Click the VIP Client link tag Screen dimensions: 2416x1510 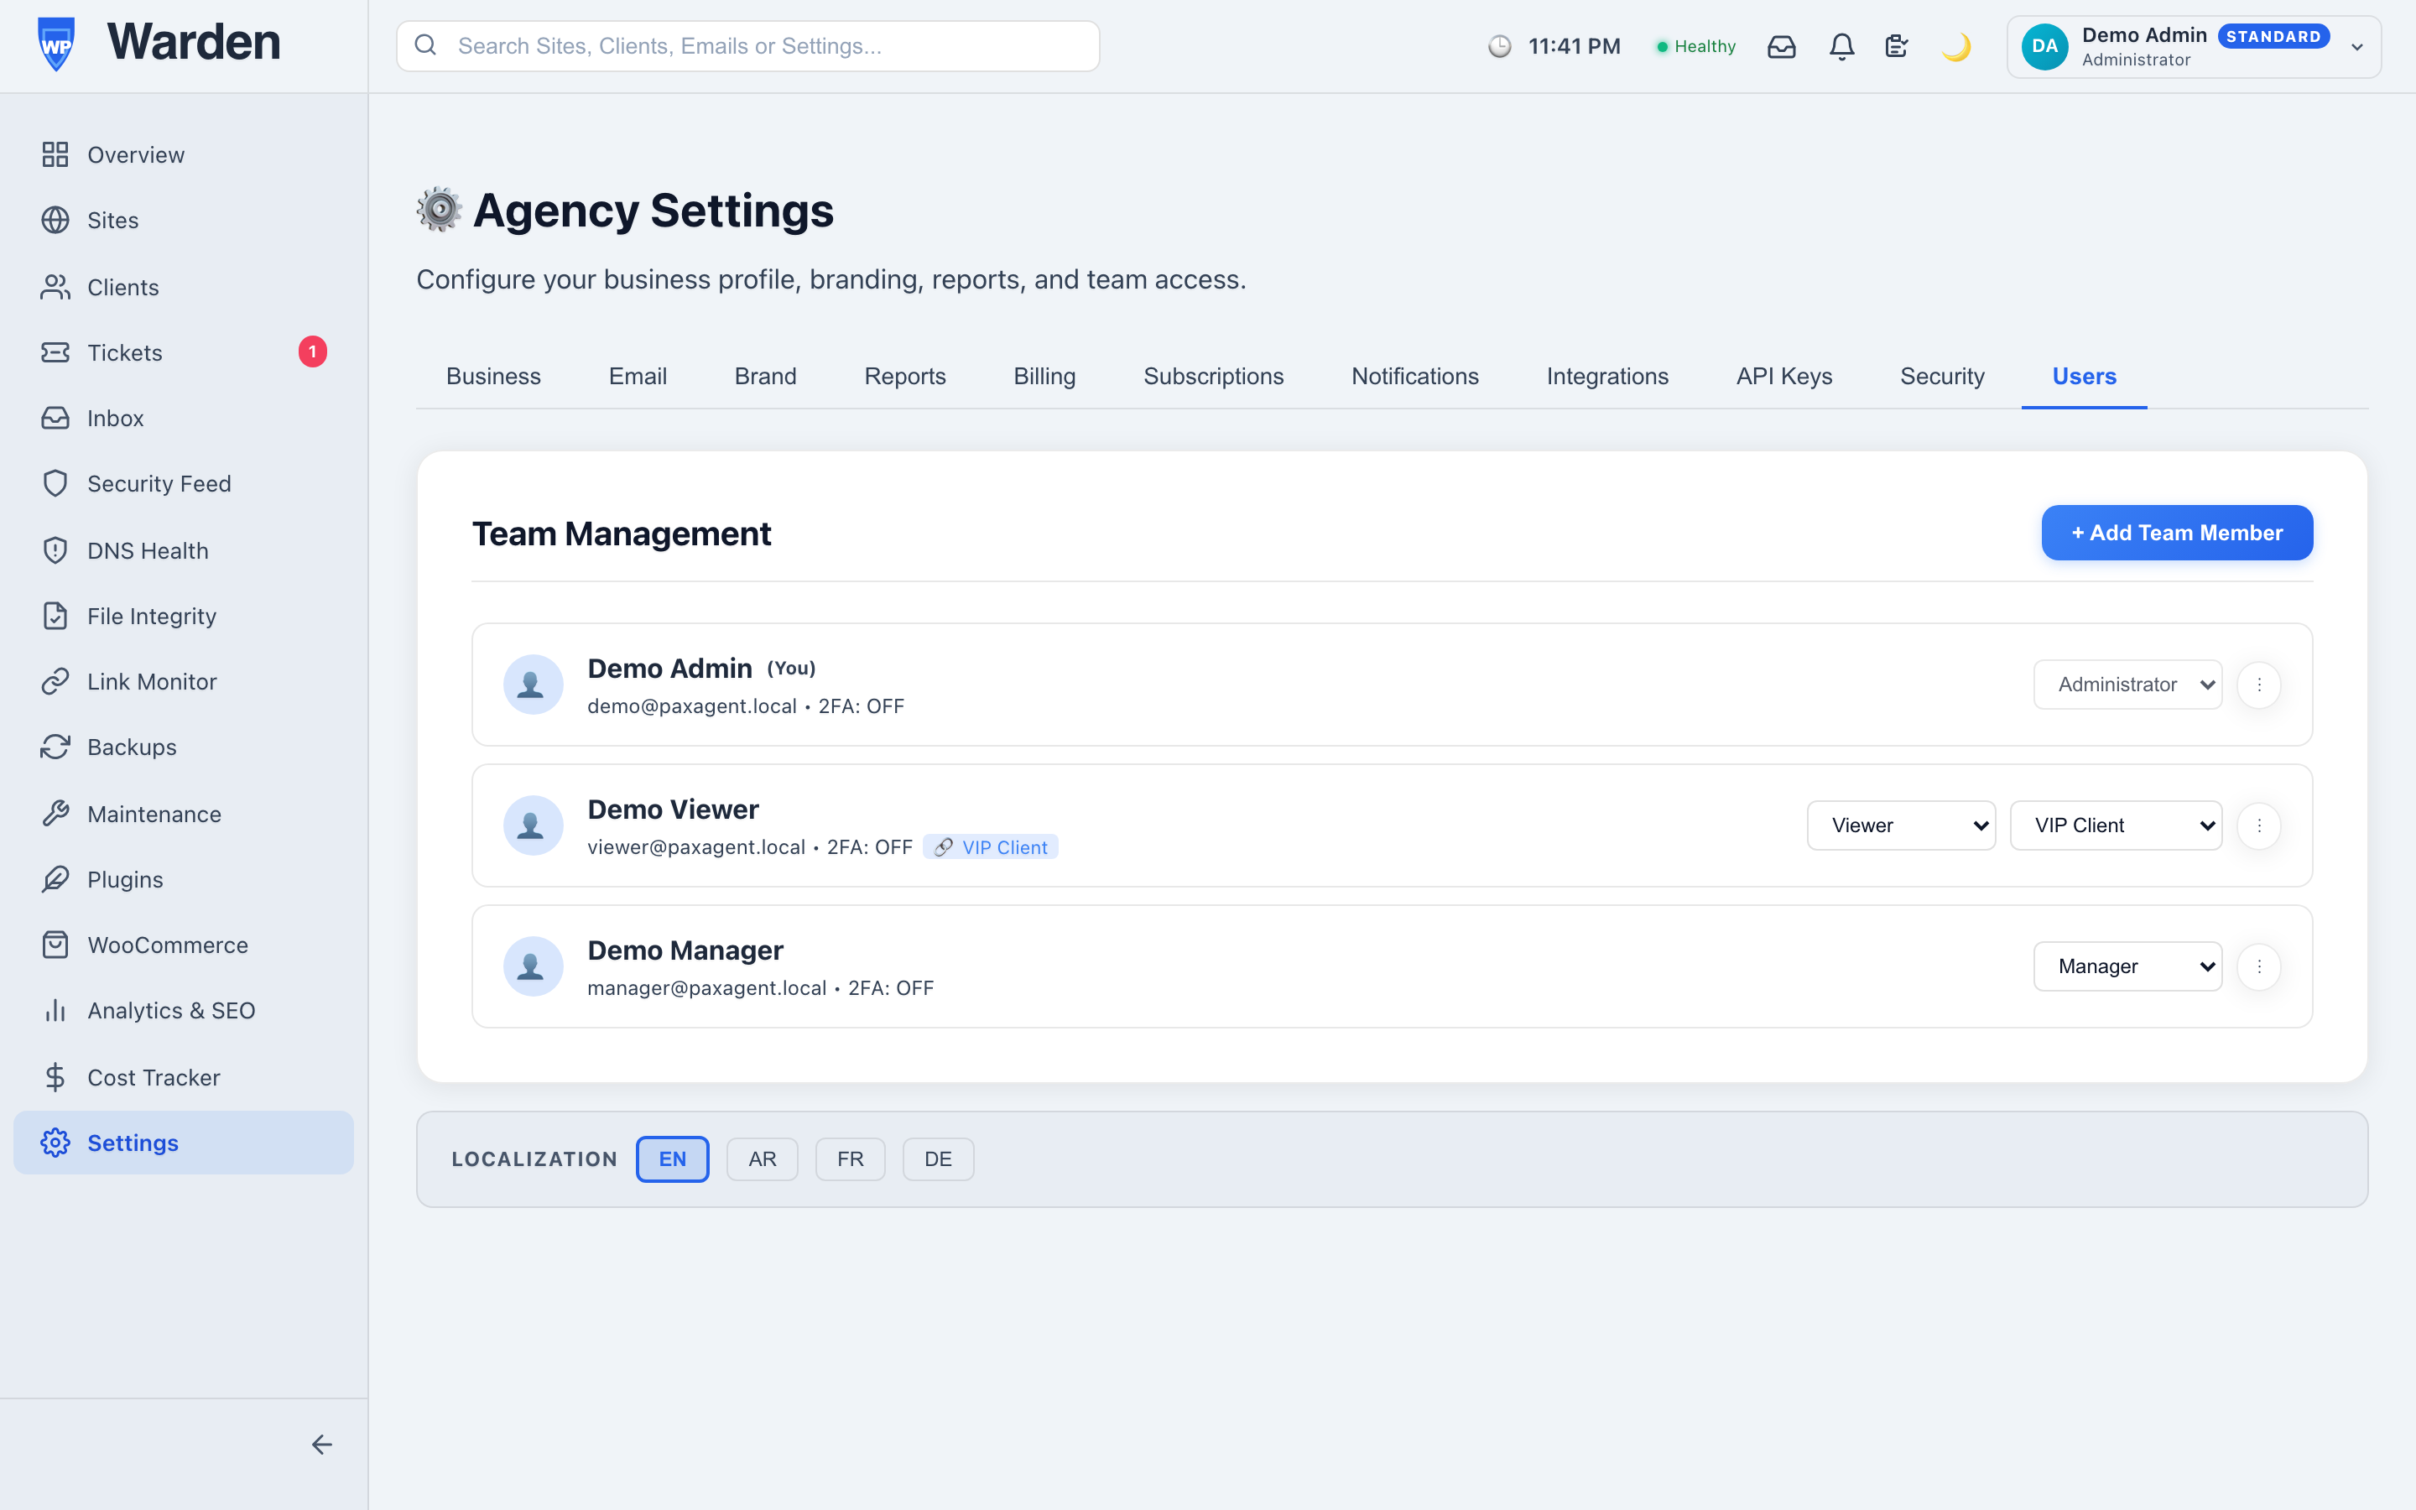(991, 847)
